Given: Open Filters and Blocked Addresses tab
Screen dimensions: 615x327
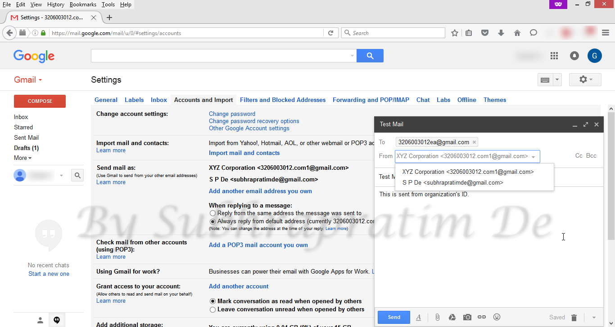Looking at the screenshot, I should coord(283,100).
